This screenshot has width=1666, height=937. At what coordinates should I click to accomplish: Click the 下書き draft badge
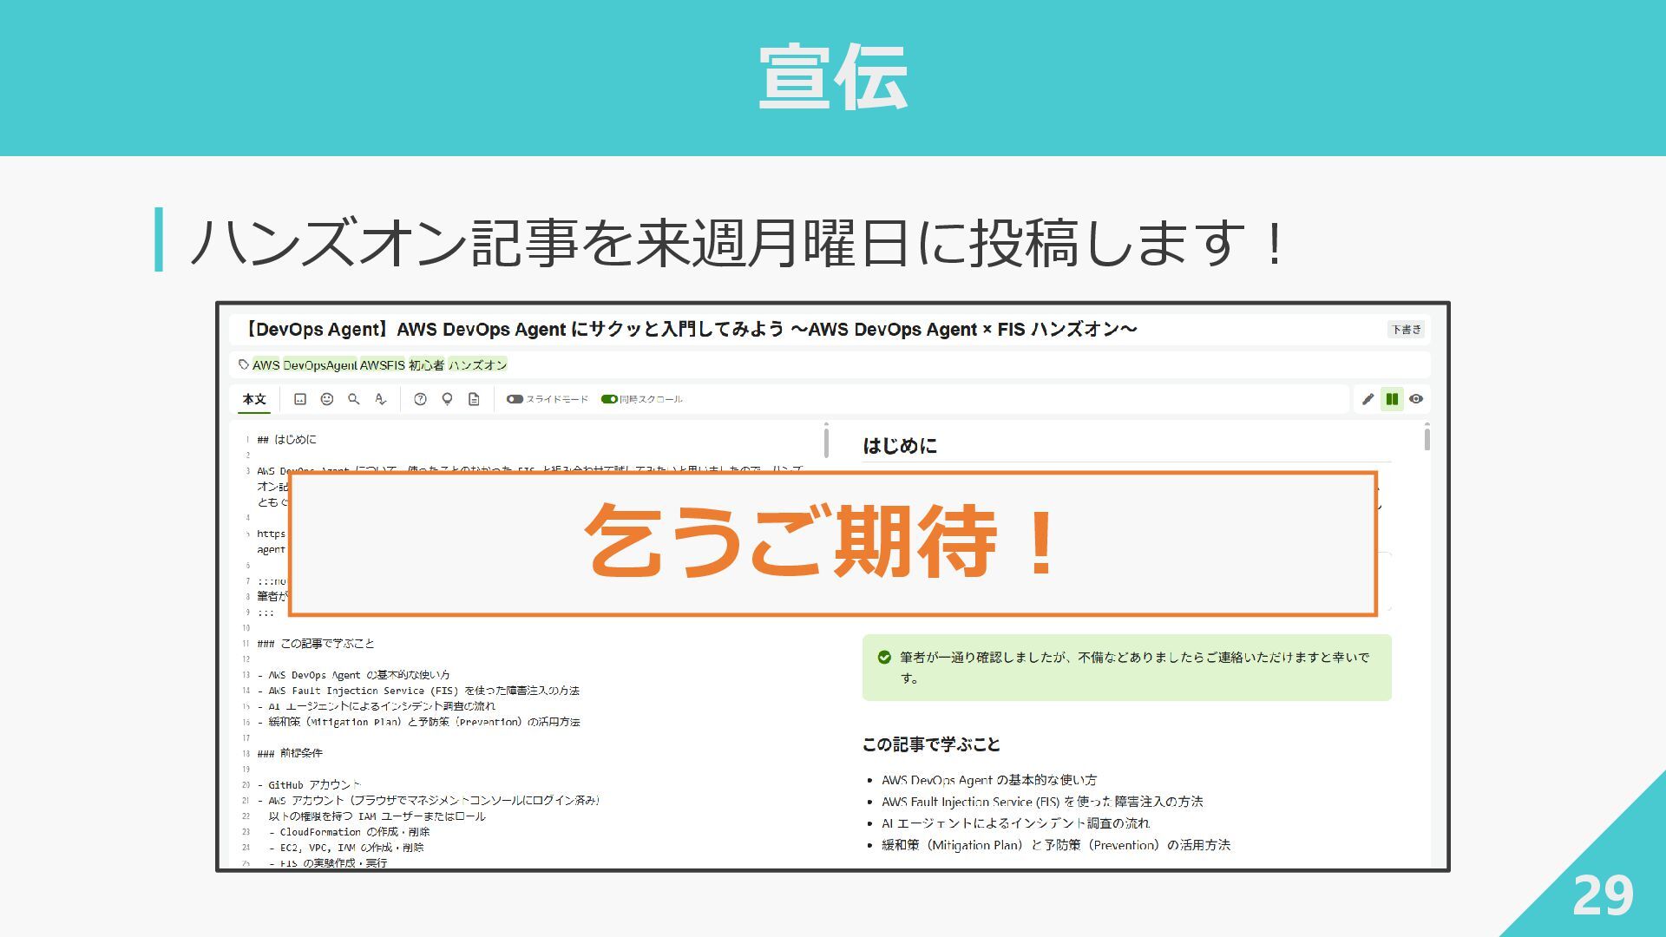tap(1406, 330)
